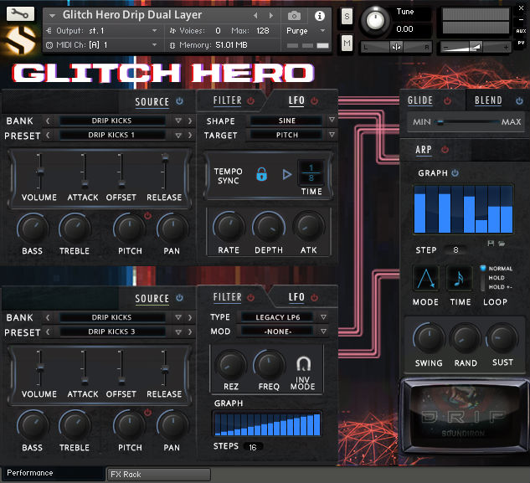Open the wrench instrument edit tool
This screenshot has width=530, height=483.
(20, 14)
